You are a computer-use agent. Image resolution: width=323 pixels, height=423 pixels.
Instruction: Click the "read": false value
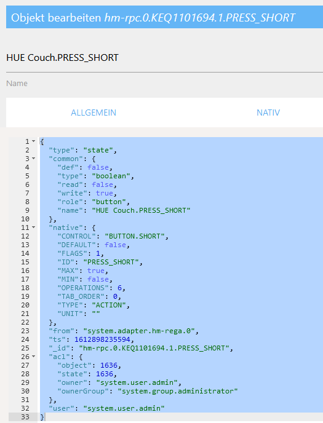pos(102,184)
